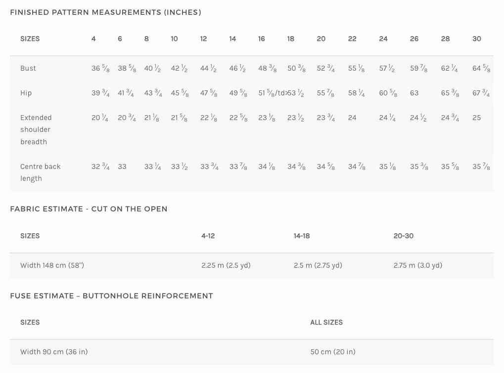The image size is (504, 373).
Task: Click the centre back length value 33
Action: click(x=122, y=166)
